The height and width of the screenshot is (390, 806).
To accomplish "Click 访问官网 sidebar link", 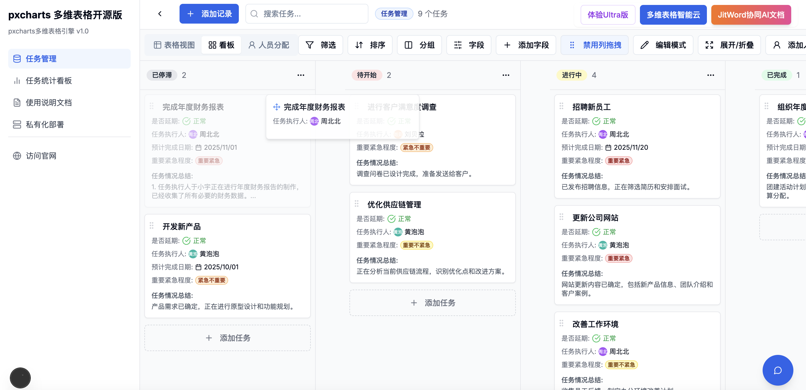I will 69,156.
